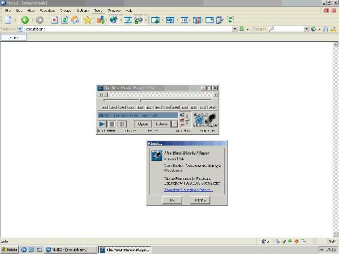Click the Options button in movie player
Viewport: 339px width, 254px height.
pos(162,124)
